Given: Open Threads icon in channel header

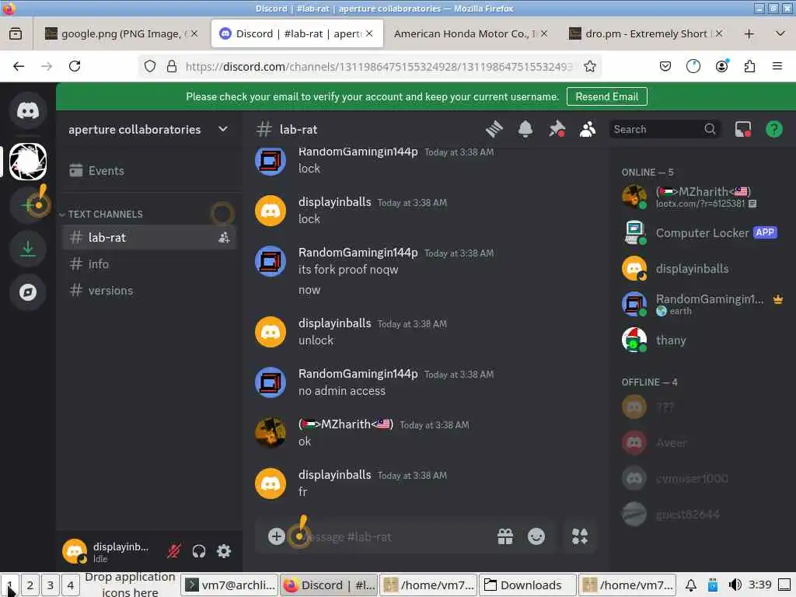Looking at the screenshot, I should point(494,130).
